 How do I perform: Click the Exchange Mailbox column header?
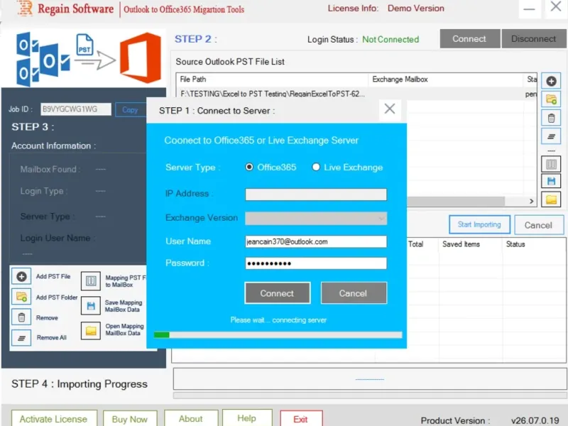446,80
